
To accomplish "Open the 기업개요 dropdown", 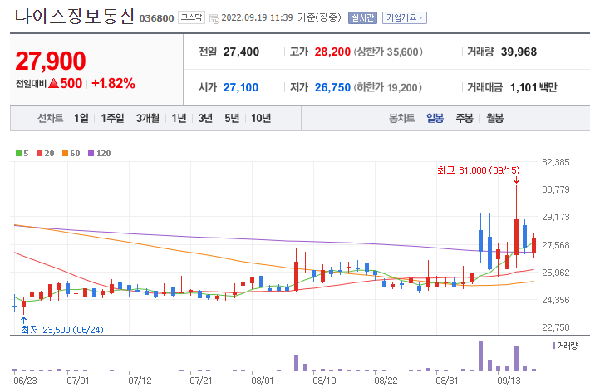I will click(405, 17).
